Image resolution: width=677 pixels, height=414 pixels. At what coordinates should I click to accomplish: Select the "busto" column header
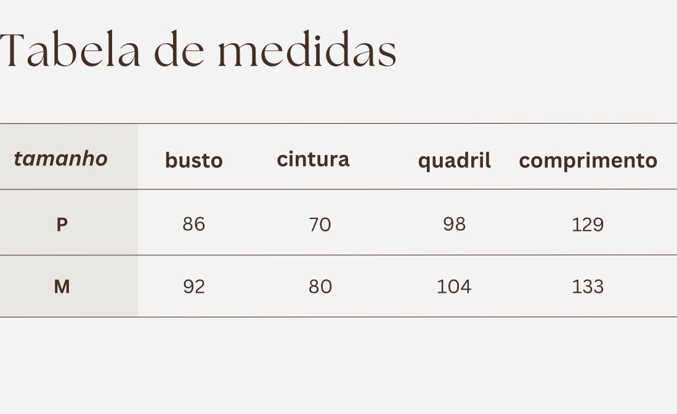tap(193, 161)
